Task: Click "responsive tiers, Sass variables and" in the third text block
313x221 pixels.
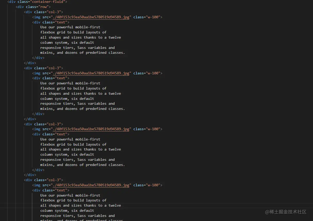Action: 77,160
